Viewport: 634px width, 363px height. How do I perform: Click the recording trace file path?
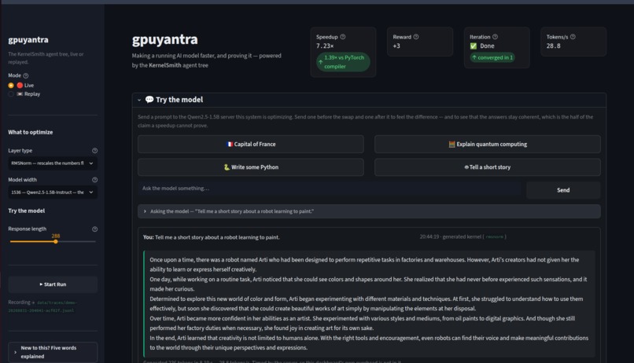coord(42,306)
